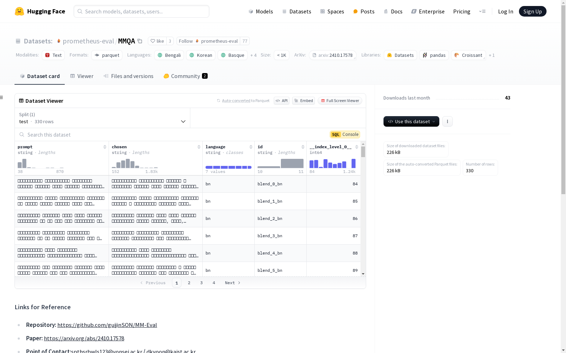
Task: Filter by the Korean language tag
Action: point(201,55)
